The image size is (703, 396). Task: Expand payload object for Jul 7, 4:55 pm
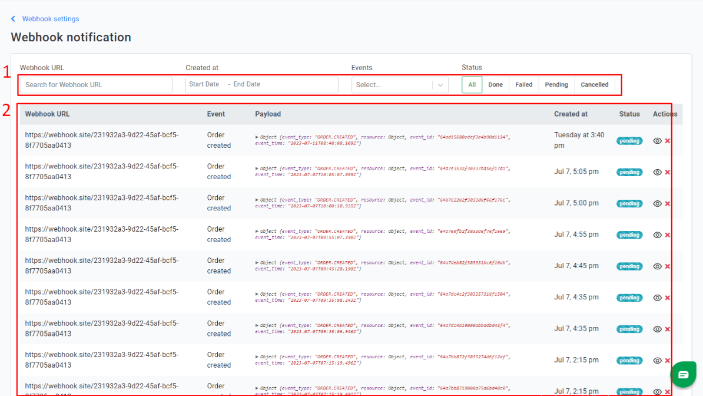coord(257,232)
